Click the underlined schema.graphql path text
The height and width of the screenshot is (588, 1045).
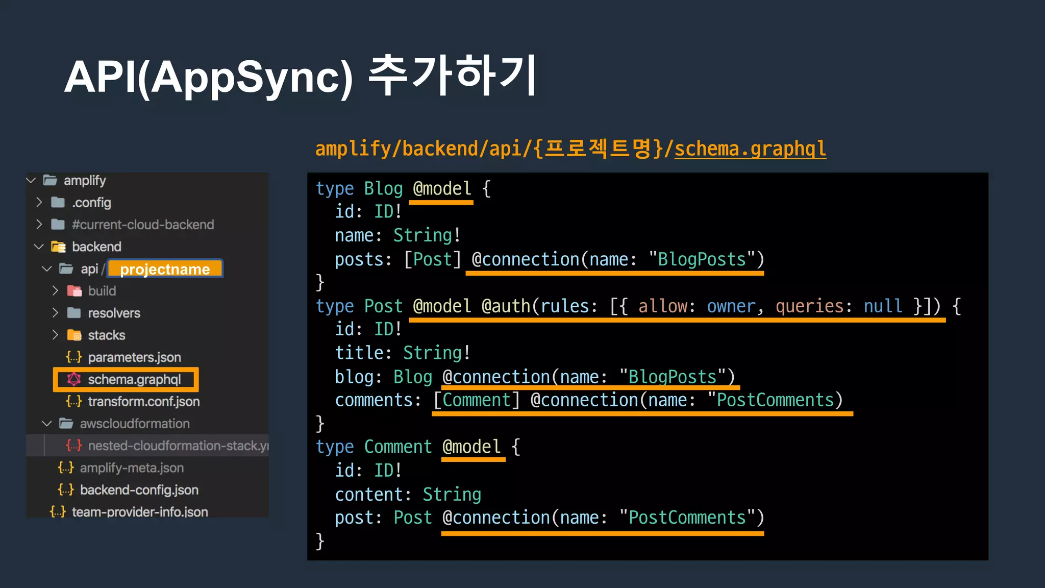750,149
